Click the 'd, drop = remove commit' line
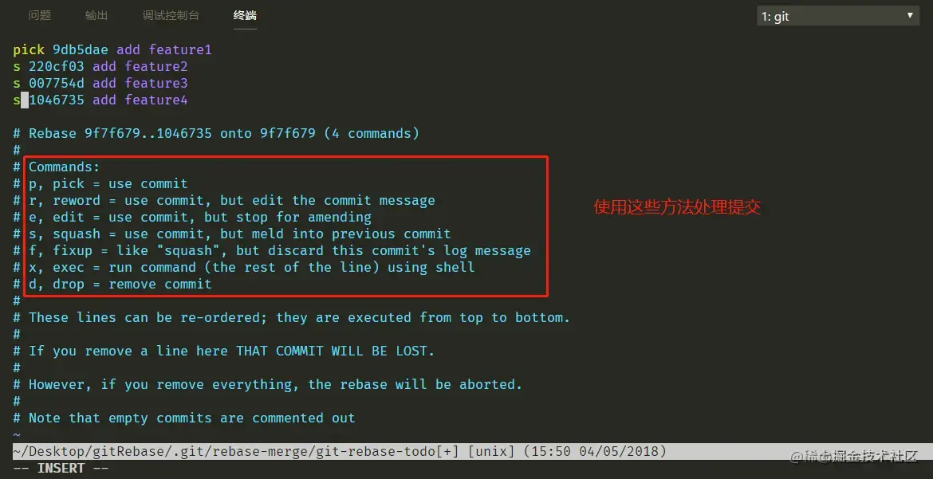Viewport: 933px width, 479px height. (120, 284)
